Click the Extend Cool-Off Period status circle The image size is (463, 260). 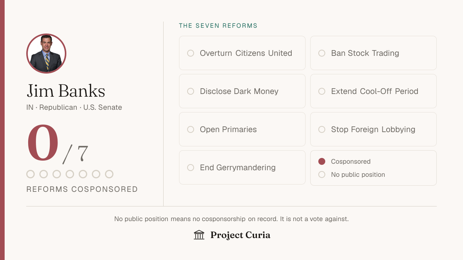[x=322, y=91]
